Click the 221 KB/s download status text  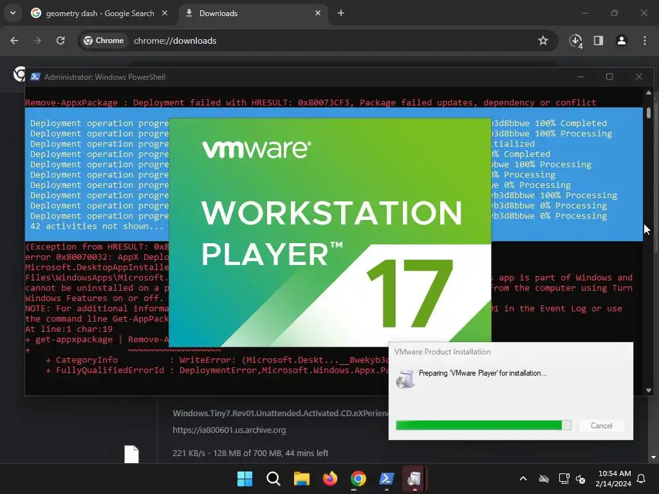250,453
